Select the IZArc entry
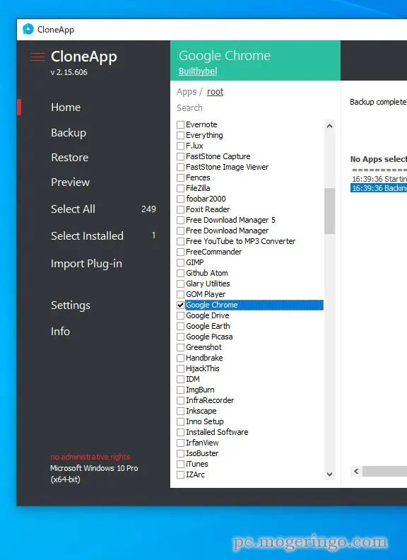 pos(195,474)
